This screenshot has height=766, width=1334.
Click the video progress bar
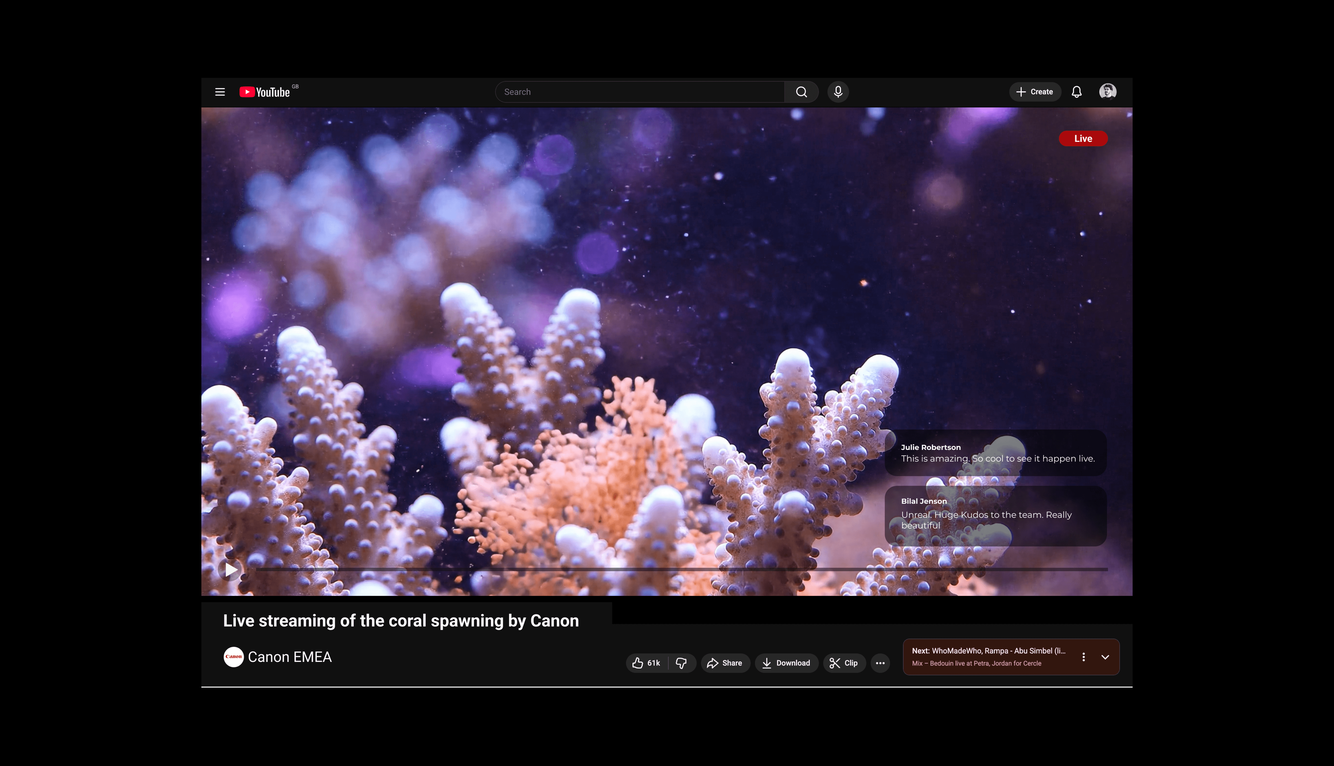coord(681,569)
